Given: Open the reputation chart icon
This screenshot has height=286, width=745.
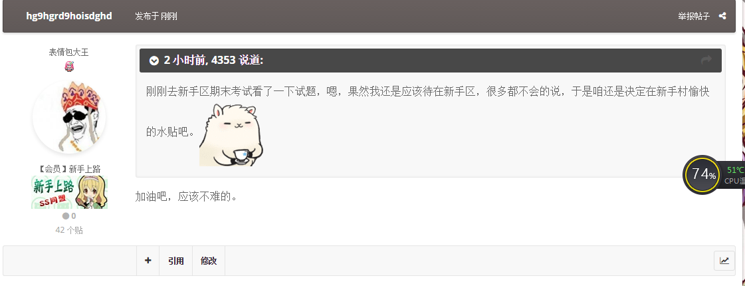Looking at the screenshot, I should tap(724, 260).
